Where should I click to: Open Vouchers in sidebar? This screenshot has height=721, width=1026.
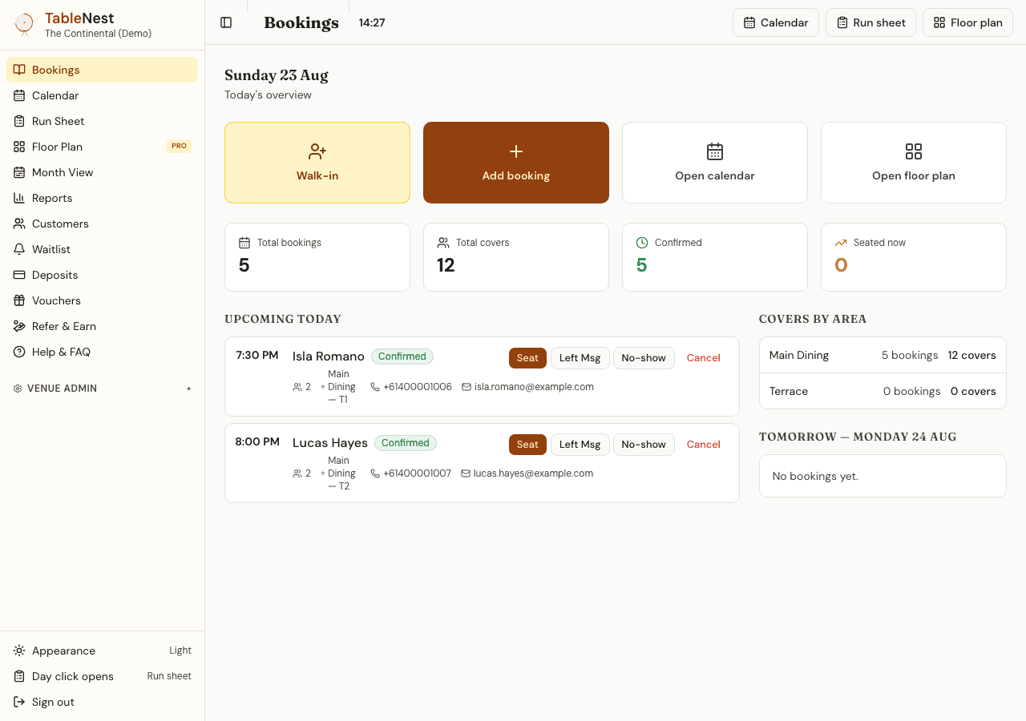[102, 300]
